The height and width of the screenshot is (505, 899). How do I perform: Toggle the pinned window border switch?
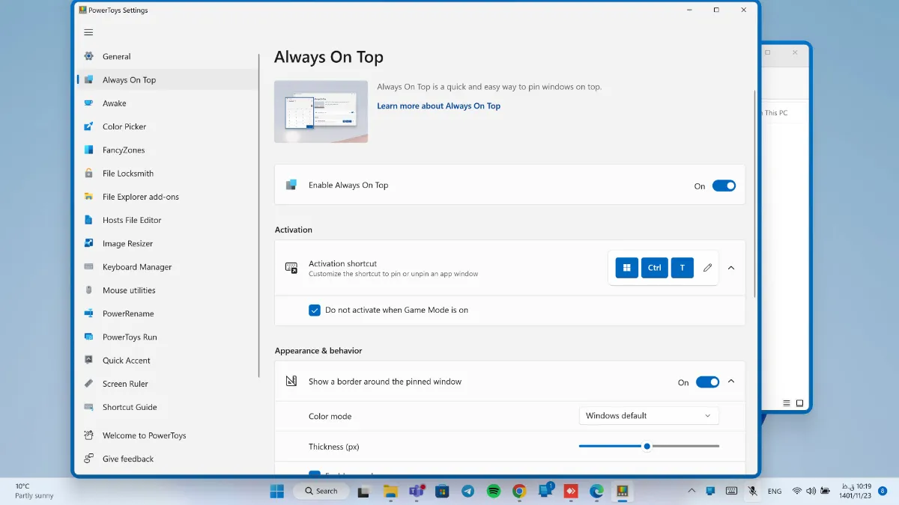pos(706,382)
